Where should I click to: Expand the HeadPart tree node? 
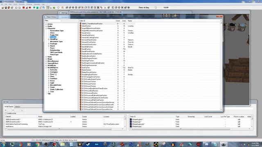49,39
